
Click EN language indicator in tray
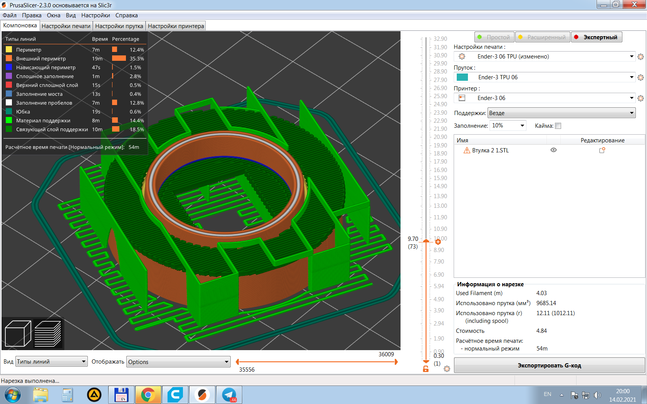pos(547,394)
